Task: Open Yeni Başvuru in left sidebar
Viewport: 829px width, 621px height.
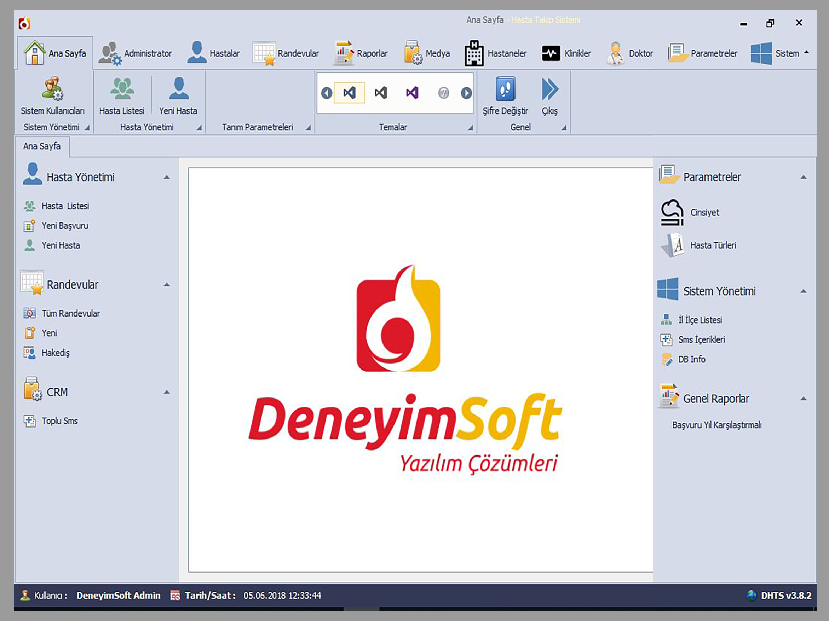Action: coord(56,226)
